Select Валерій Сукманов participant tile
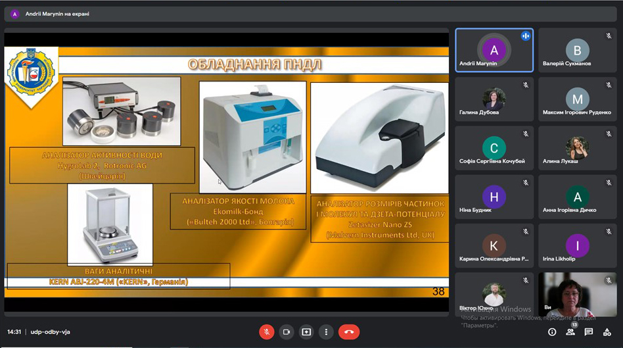The width and height of the screenshot is (623, 348). (577, 50)
